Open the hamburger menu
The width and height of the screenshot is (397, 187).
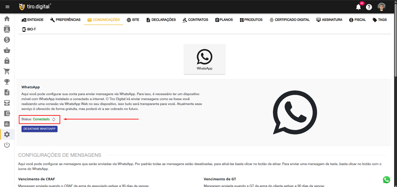coord(7,7)
